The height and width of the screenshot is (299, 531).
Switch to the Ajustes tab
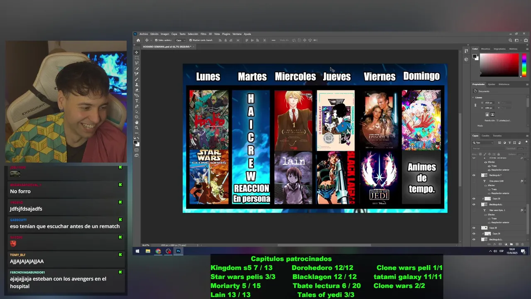491,84
